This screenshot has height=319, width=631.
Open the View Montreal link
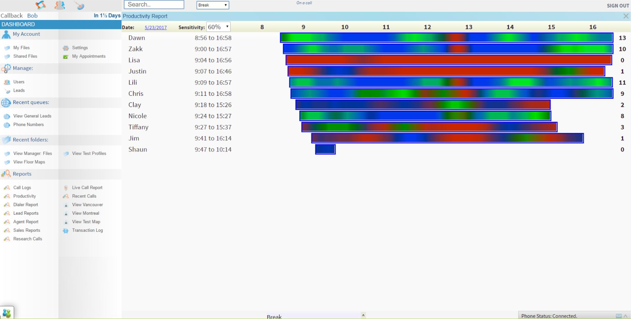85,213
